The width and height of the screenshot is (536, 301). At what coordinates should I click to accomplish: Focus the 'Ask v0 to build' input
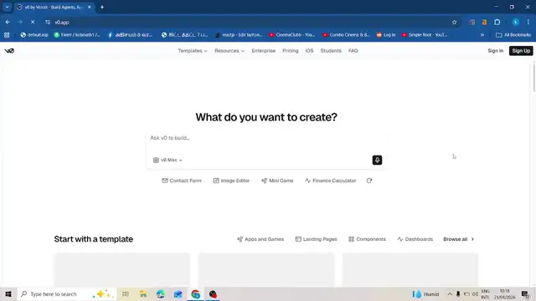point(266,138)
